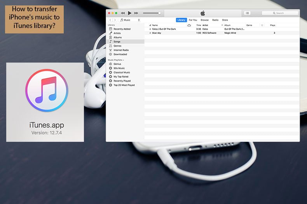
Task: Uncheck the Falco / Out Of The Dark song
Action: (x=150, y=29)
